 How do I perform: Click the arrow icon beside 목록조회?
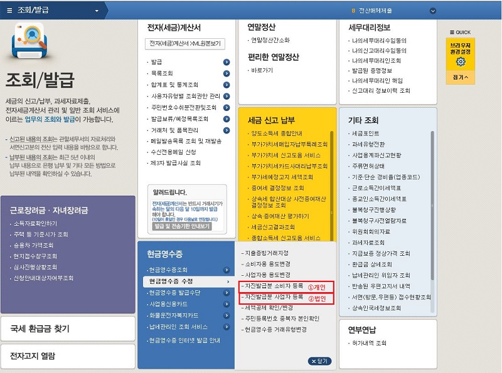coord(227,73)
